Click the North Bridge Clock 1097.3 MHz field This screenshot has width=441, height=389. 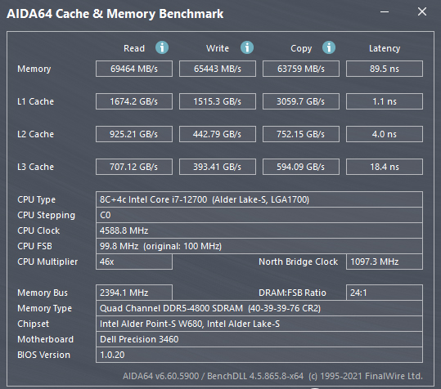385,262
